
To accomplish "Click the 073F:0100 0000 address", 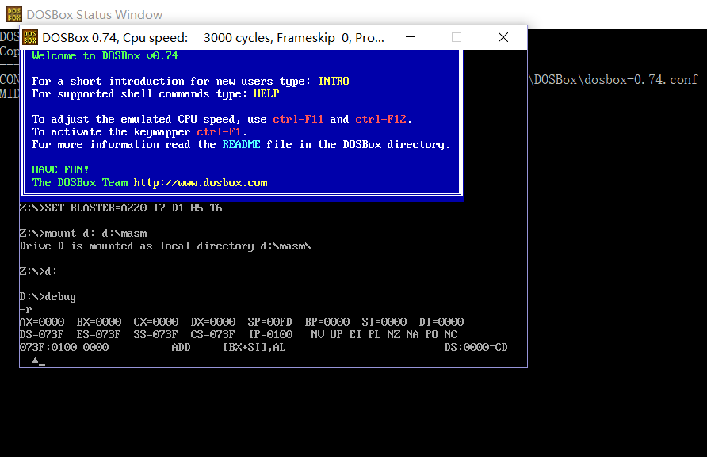I will click(64, 347).
